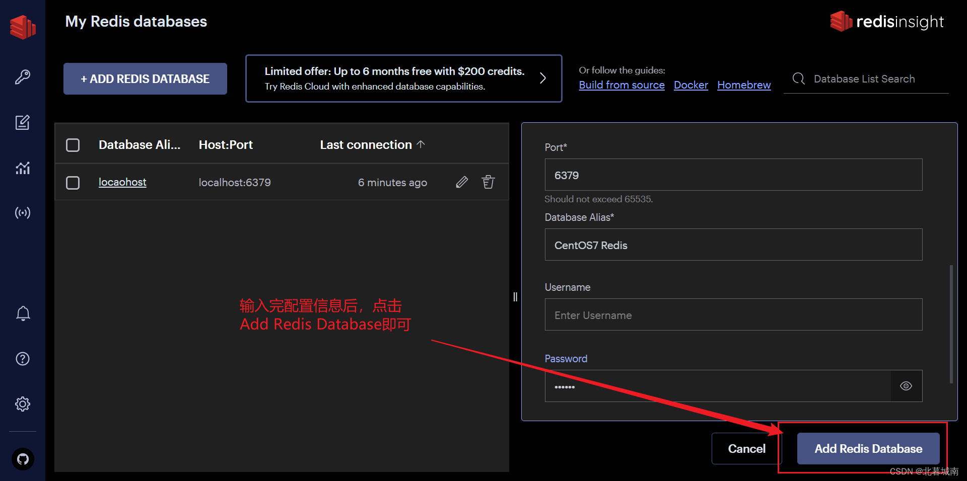Open the Redis logo home icon in sidebar
Screen dimensions: 967x481
click(23, 27)
